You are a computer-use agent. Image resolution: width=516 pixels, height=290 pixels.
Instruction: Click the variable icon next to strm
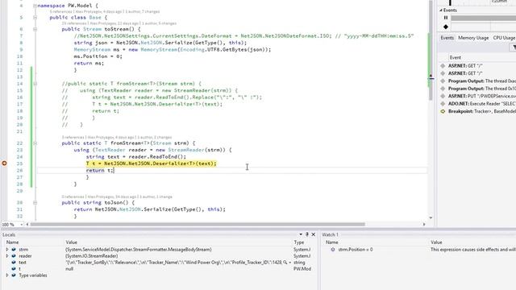pos(14,250)
